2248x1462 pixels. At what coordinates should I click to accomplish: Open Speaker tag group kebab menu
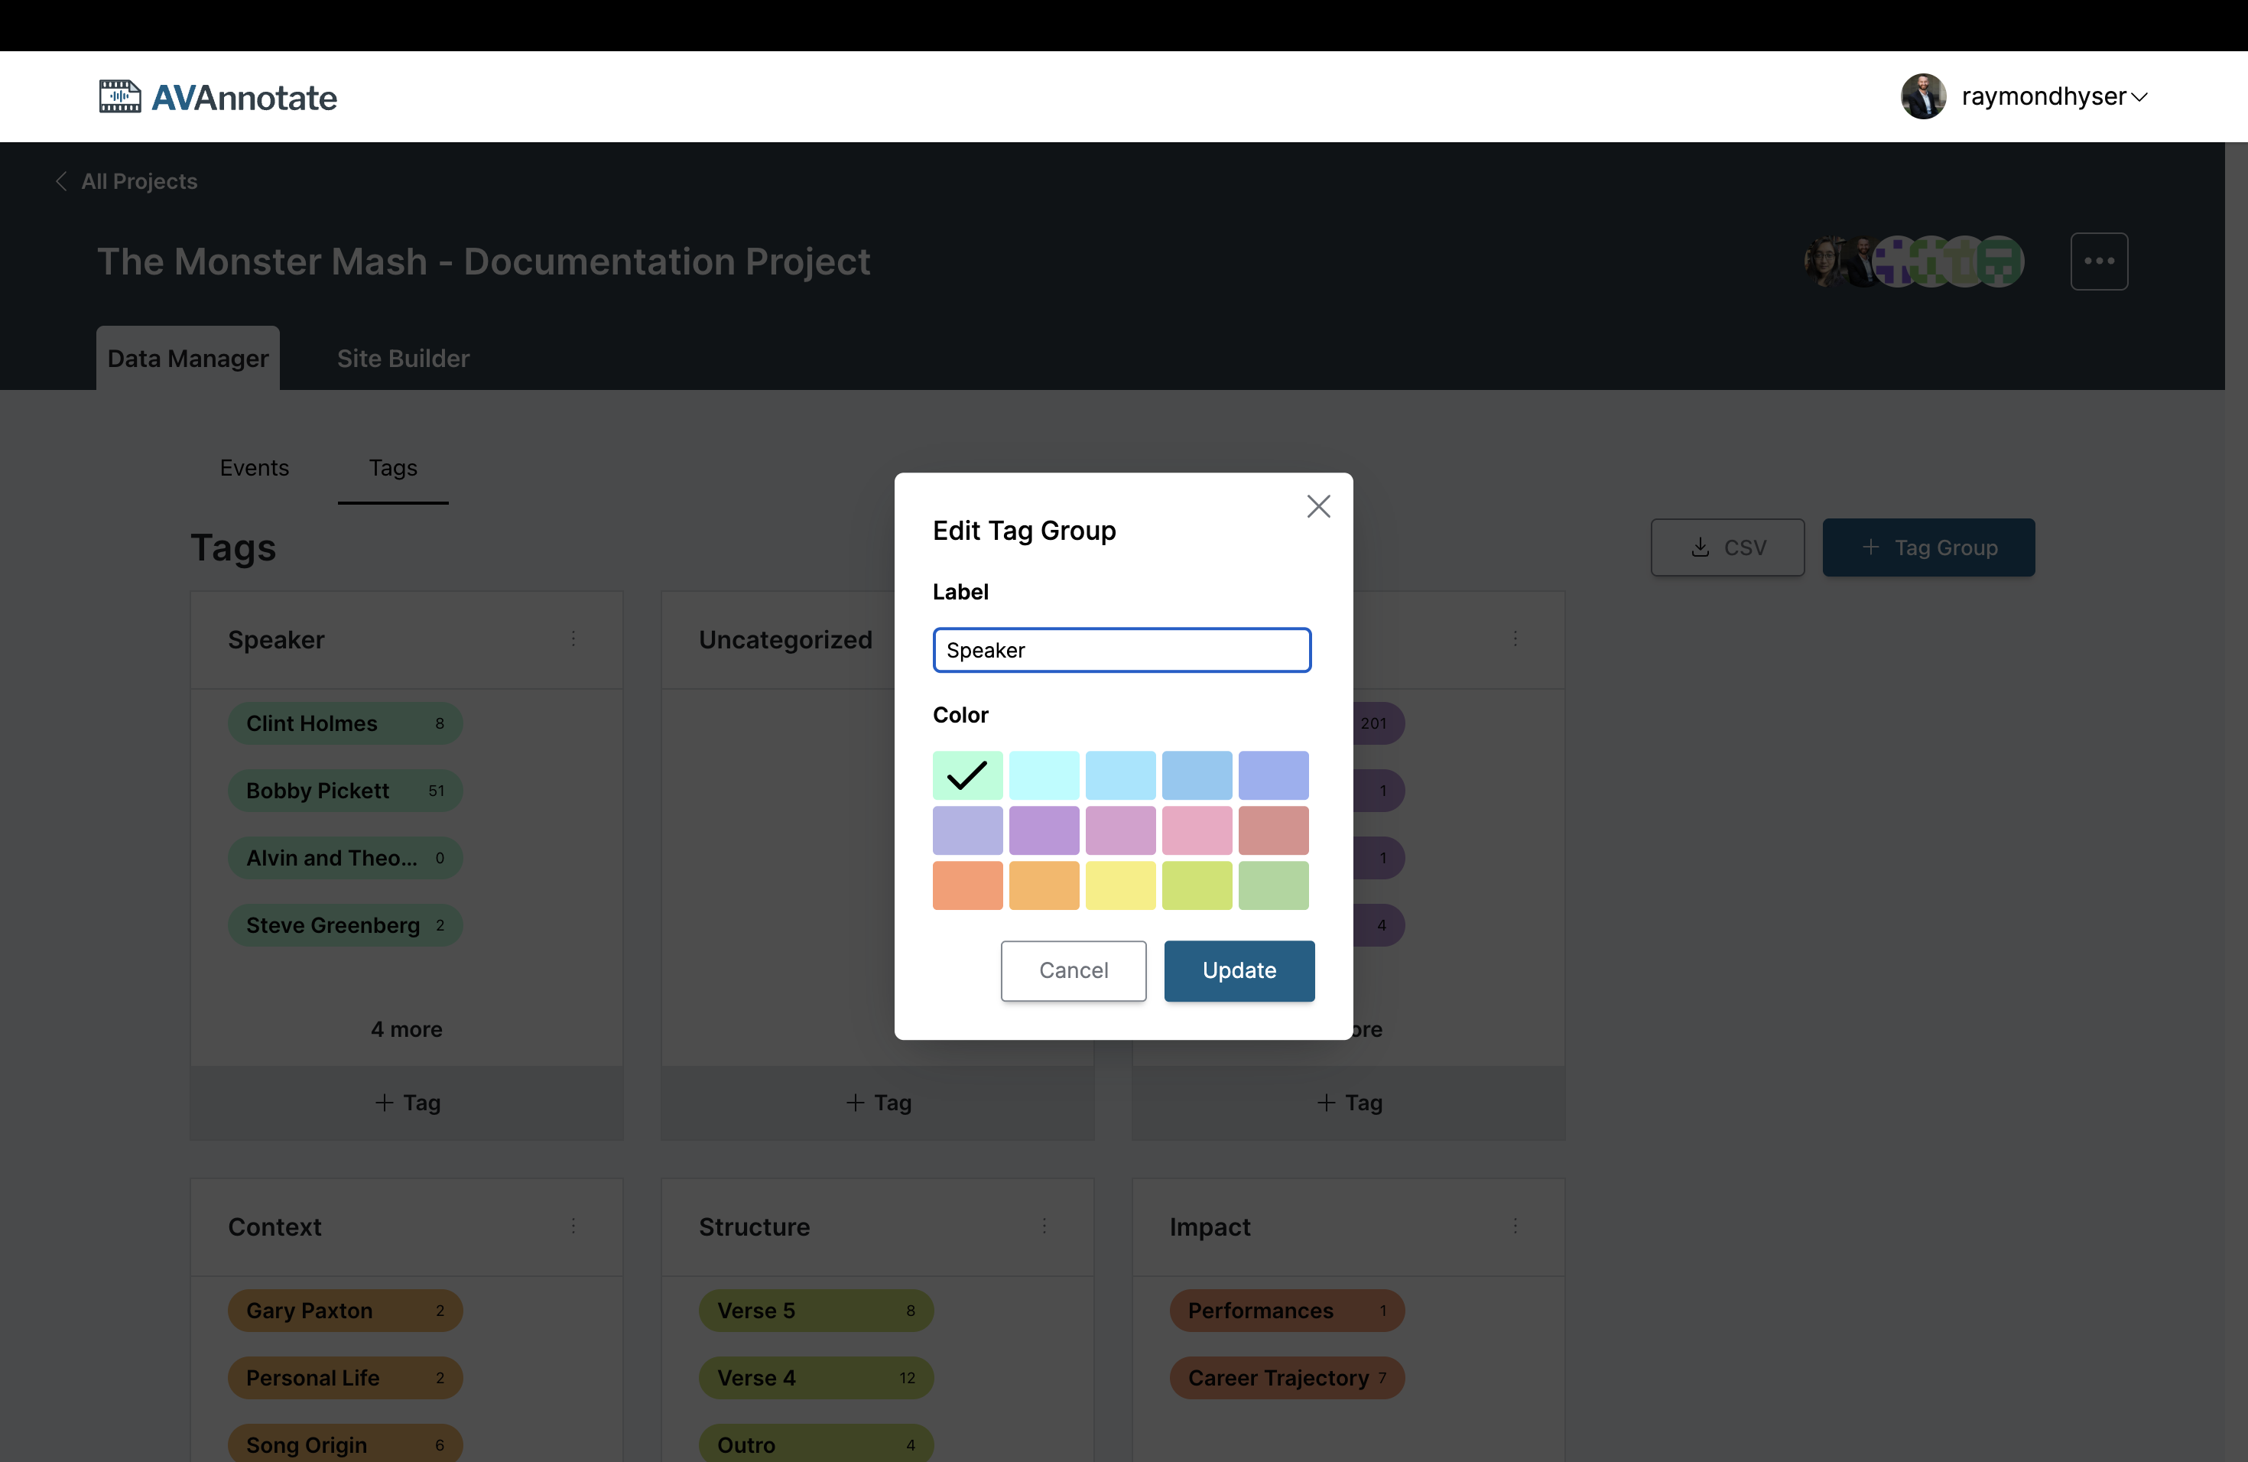point(573,639)
